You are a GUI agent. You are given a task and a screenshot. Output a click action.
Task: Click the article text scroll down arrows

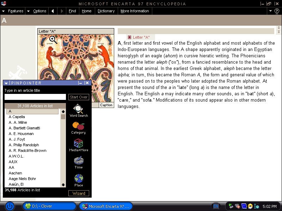coord(278,32)
